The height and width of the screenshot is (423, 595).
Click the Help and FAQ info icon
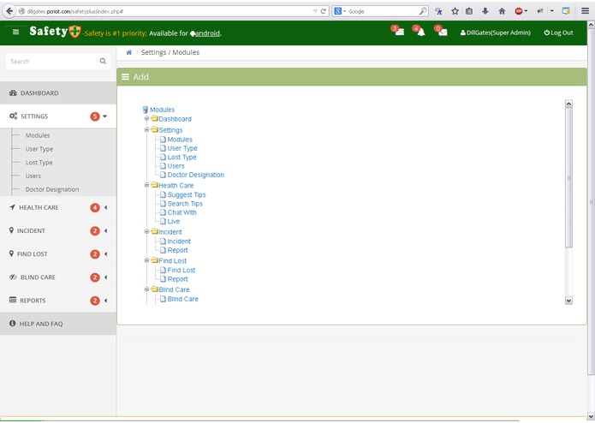(x=13, y=323)
